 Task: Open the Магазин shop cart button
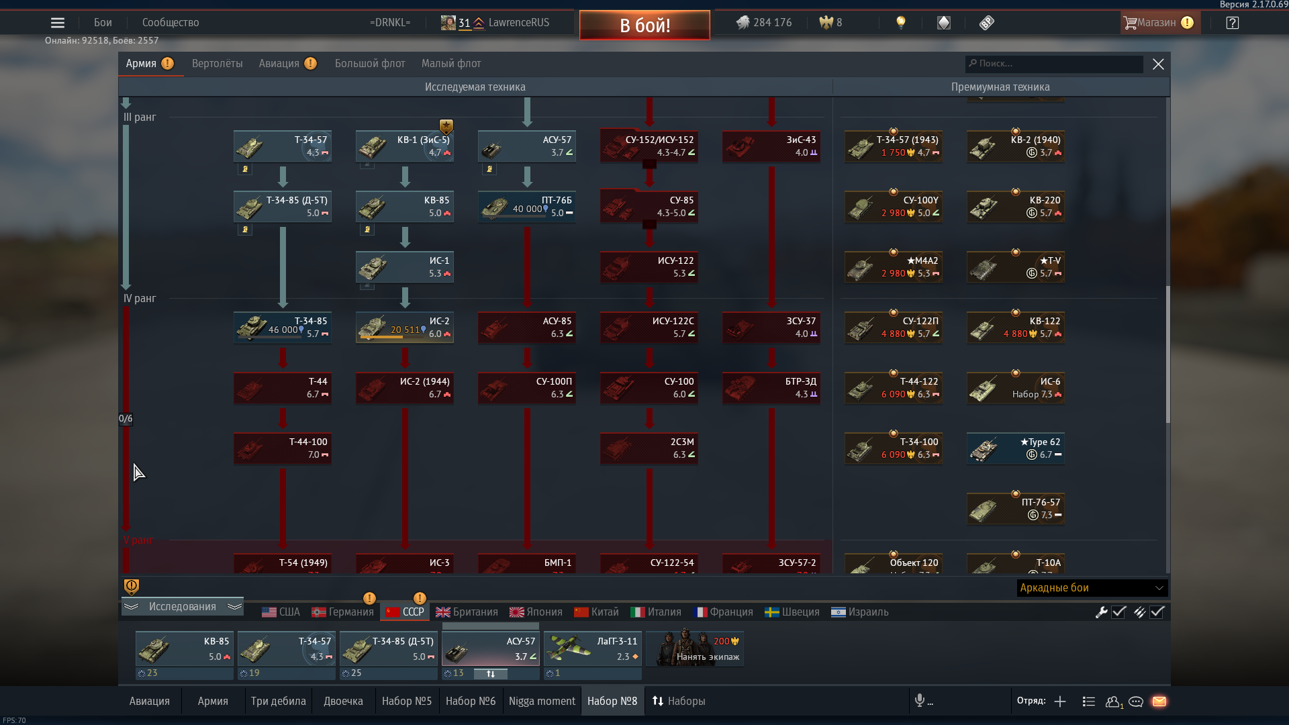click(x=1159, y=23)
